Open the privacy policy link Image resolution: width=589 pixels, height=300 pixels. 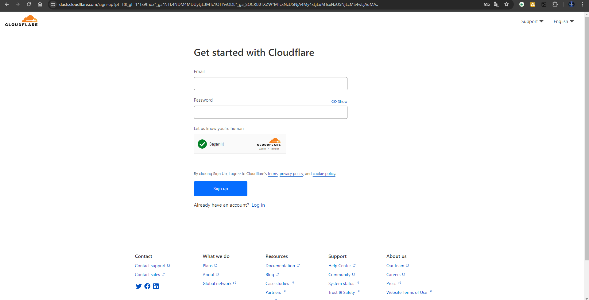[291, 174]
